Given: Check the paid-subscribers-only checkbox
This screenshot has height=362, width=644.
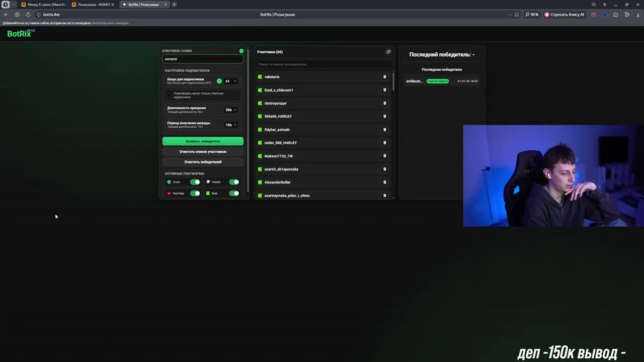Looking at the screenshot, I should coord(170,95).
